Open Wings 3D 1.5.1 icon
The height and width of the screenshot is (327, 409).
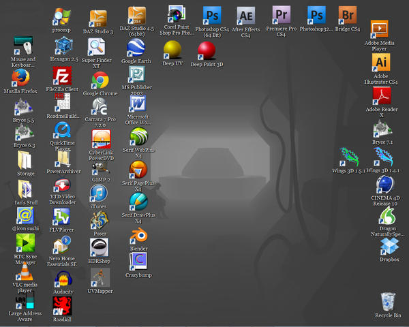349,157
